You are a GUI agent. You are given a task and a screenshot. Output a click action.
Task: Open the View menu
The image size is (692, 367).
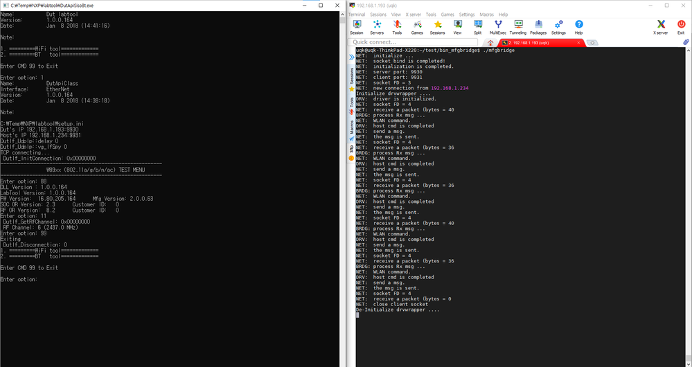[x=396, y=15]
